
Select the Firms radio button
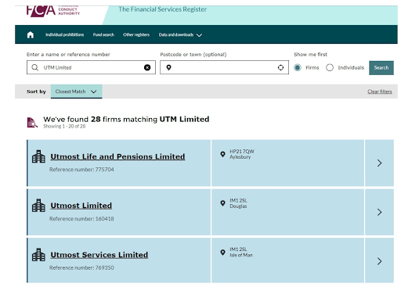[298, 67]
